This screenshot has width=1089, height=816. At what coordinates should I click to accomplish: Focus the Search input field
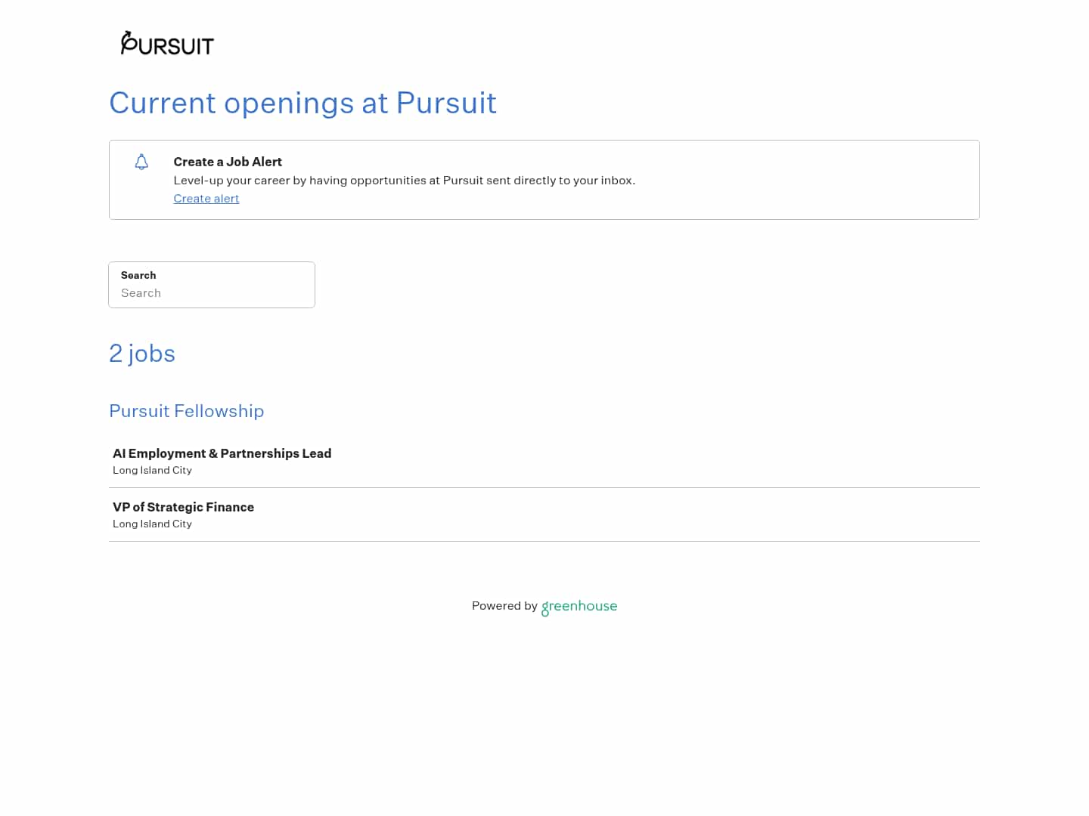tap(212, 293)
